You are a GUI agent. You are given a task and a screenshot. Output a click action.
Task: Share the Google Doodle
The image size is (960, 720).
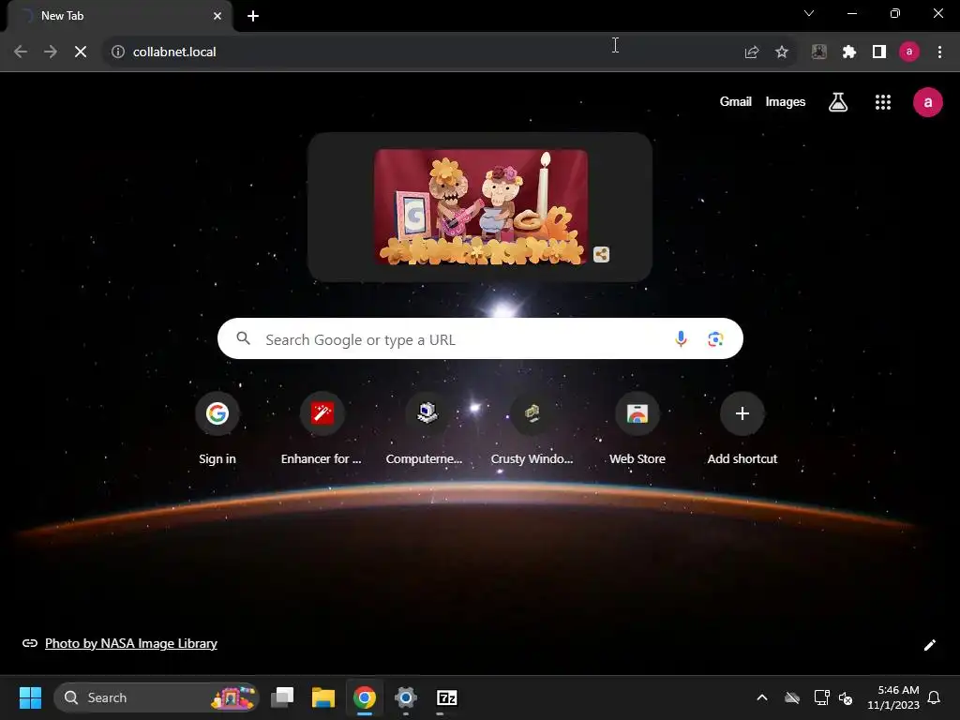tap(601, 254)
